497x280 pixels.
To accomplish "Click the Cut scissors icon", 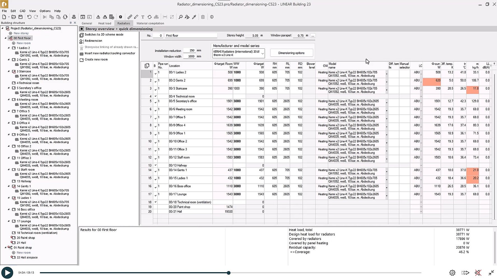I will (x=45, y=17).
